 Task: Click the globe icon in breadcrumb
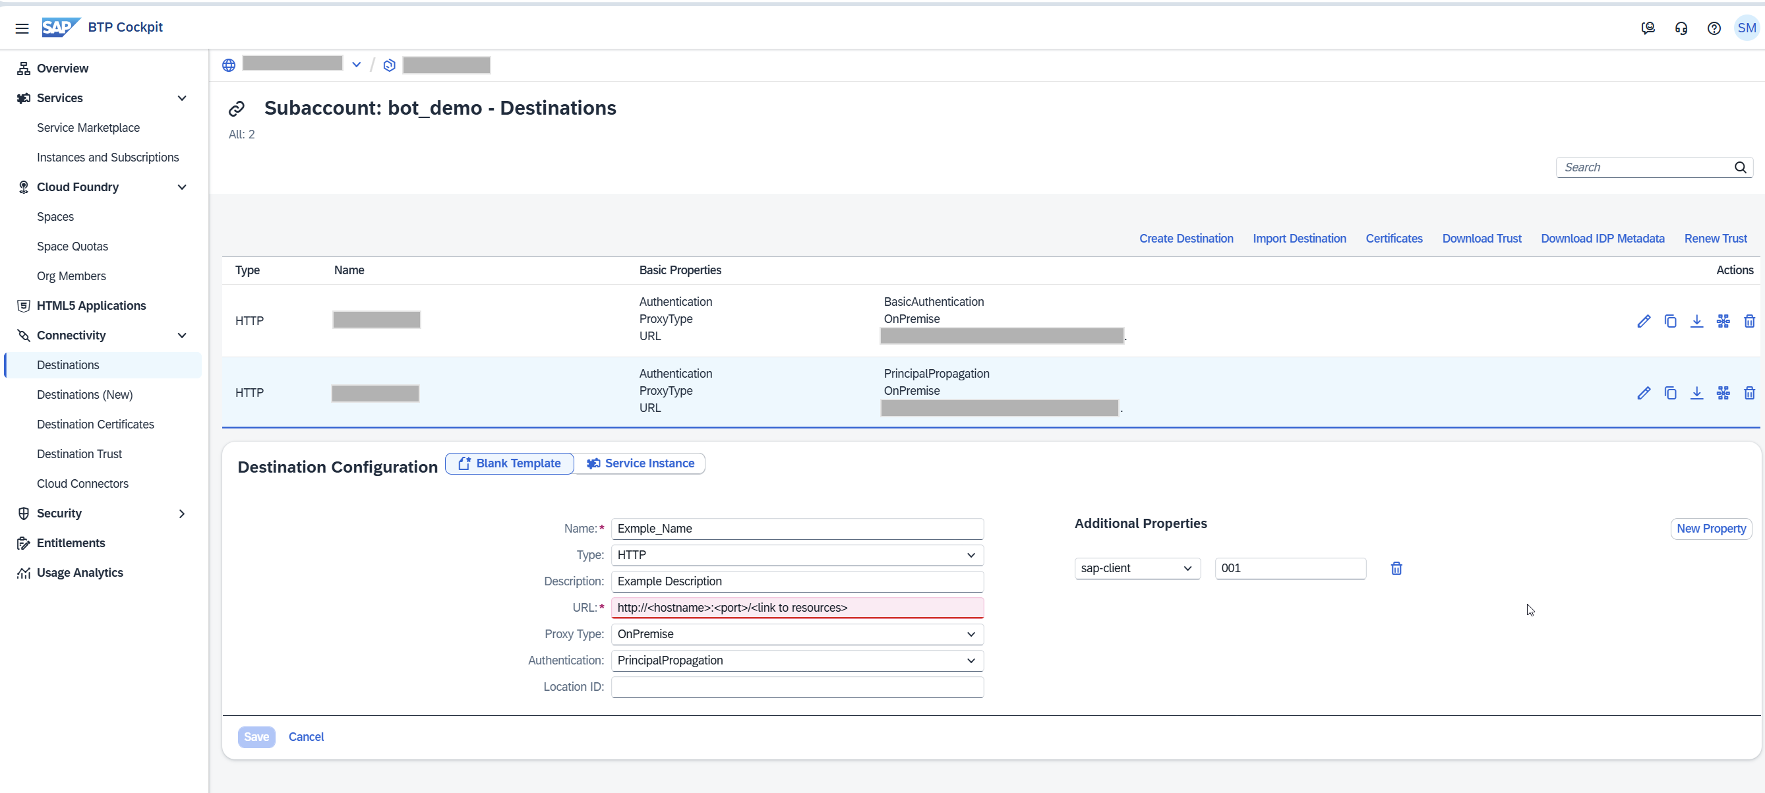coord(229,65)
